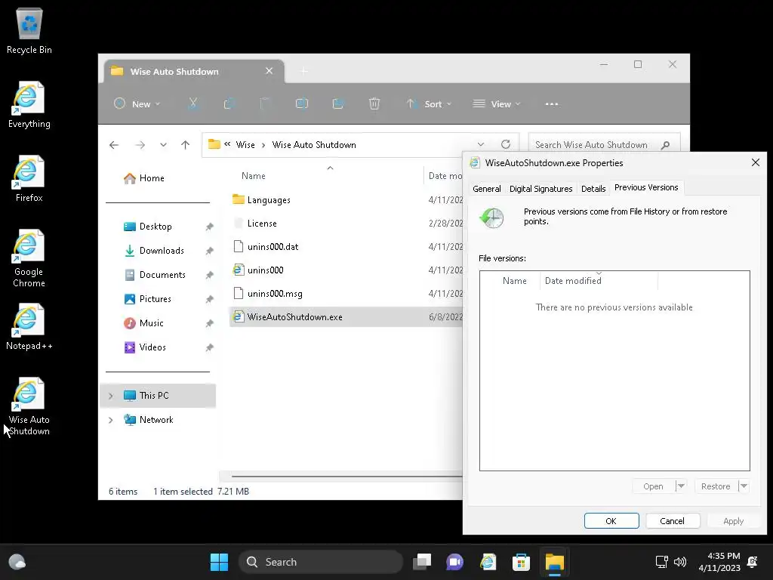
Task: Click the Open button in Properties
Action: [x=653, y=486]
